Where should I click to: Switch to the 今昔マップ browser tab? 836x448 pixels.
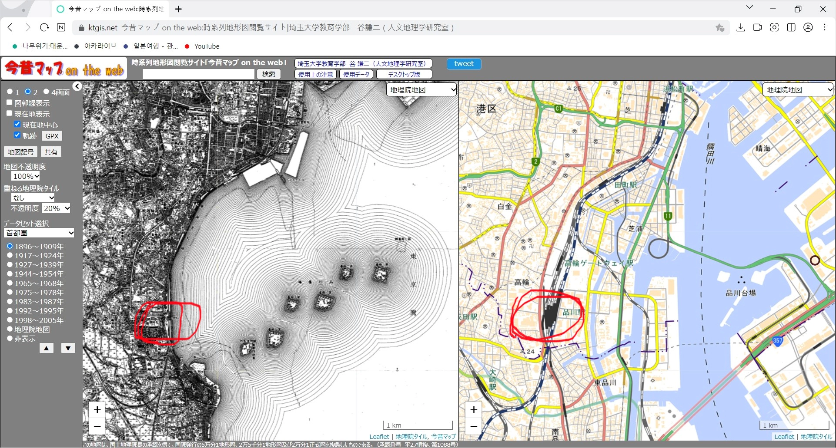pyautogui.click(x=111, y=9)
